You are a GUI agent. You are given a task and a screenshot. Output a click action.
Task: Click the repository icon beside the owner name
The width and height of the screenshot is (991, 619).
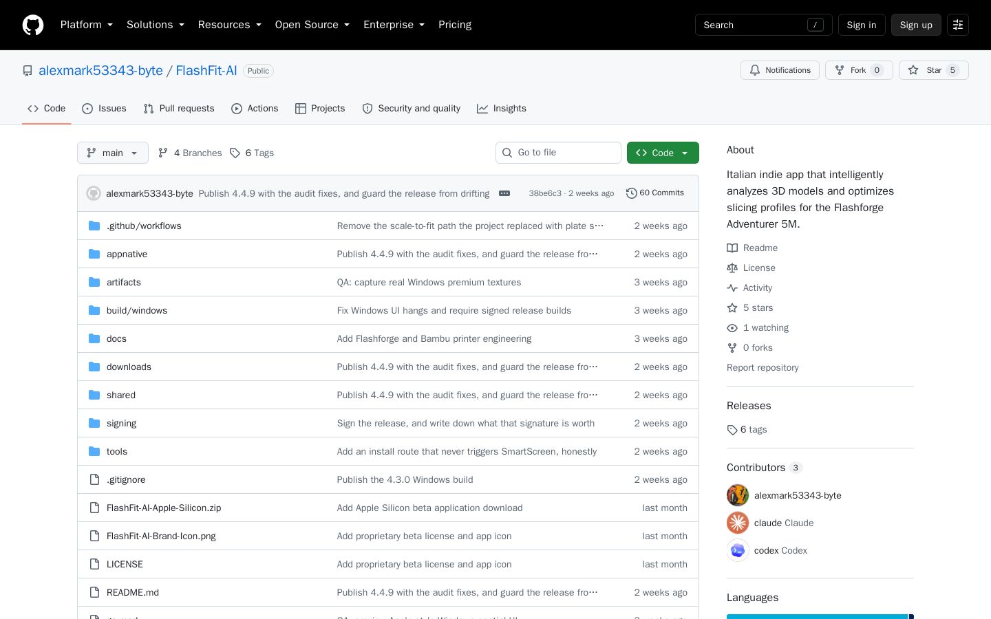click(28, 71)
